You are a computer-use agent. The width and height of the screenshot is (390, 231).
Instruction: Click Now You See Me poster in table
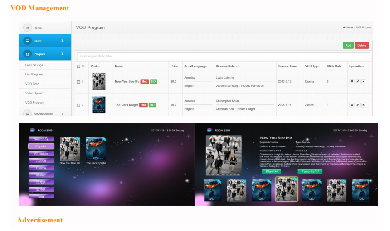tap(99, 81)
